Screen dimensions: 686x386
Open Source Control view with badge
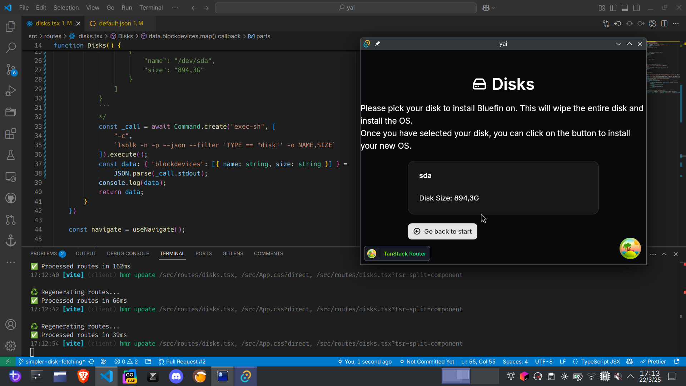pyautogui.click(x=11, y=69)
